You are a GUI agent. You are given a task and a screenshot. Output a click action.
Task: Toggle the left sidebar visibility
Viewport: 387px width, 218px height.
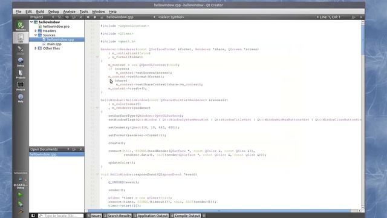(x=33, y=216)
